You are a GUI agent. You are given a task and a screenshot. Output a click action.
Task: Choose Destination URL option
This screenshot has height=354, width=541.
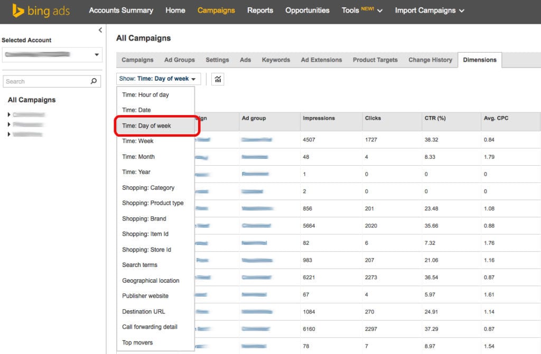(x=156, y=312)
